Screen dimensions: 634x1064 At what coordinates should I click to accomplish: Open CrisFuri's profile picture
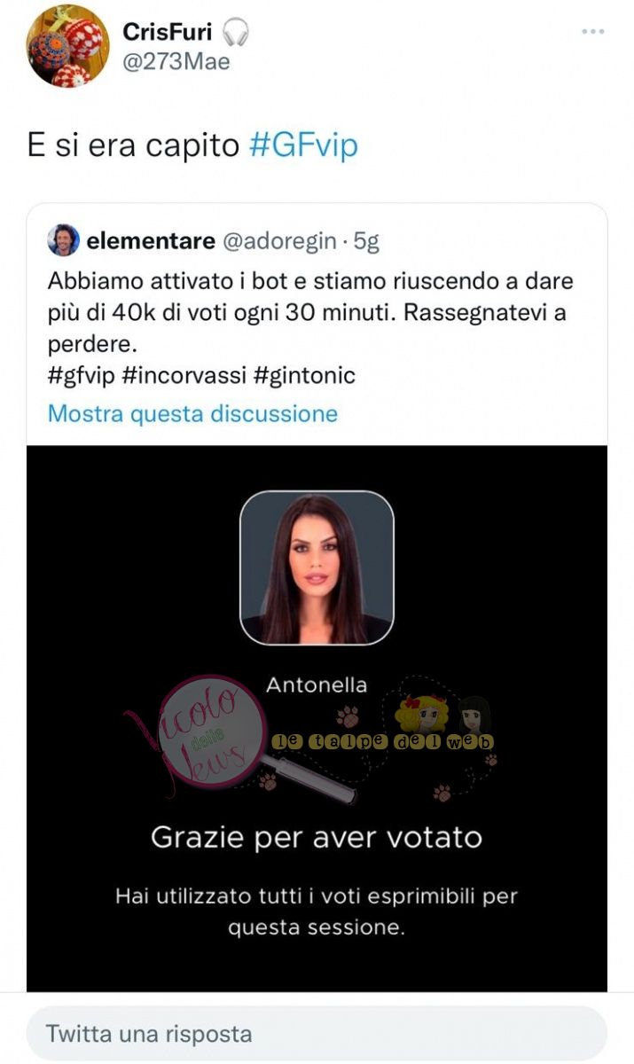pos(68,47)
